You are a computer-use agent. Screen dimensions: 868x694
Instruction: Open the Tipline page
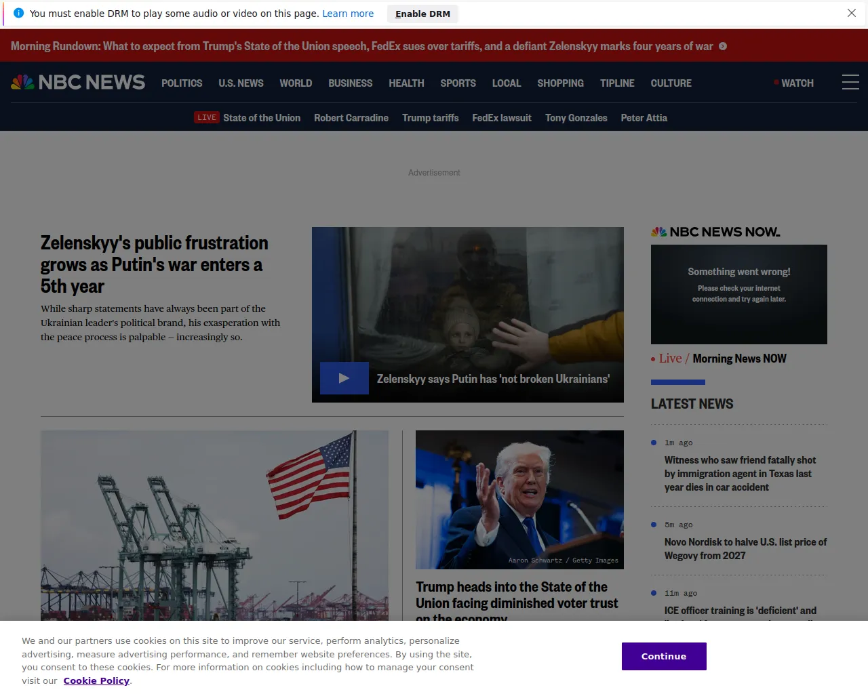(x=617, y=83)
